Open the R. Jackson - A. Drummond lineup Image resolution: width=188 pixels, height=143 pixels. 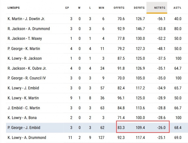(x=29, y=29)
